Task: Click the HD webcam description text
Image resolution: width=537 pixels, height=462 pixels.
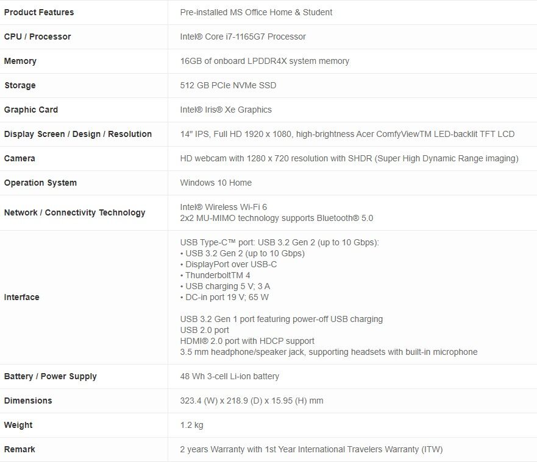Action: pos(349,158)
